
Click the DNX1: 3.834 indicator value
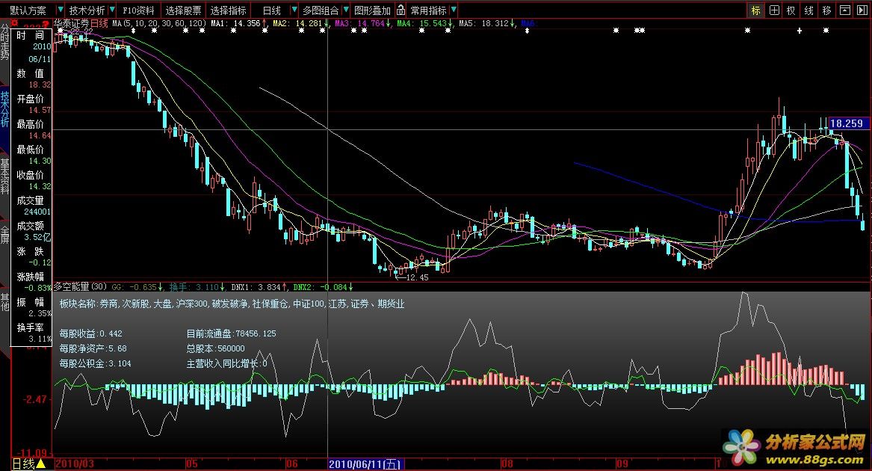point(256,287)
